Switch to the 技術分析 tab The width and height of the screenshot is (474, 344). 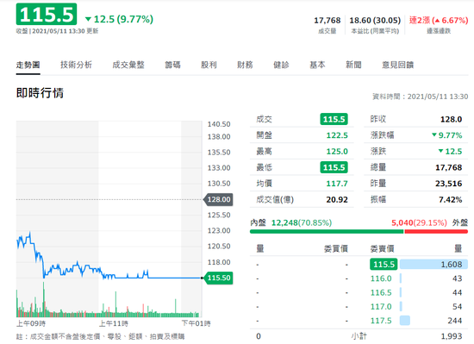[x=76, y=65]
